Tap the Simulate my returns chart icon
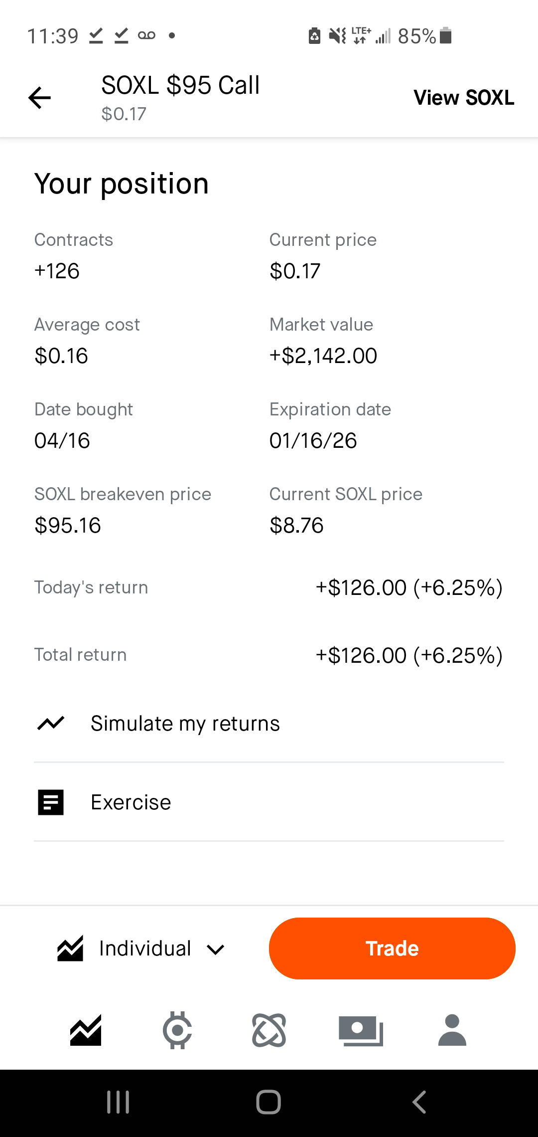Image resolution: width=538 pixels, height=1137 pixels. (51, 723)
